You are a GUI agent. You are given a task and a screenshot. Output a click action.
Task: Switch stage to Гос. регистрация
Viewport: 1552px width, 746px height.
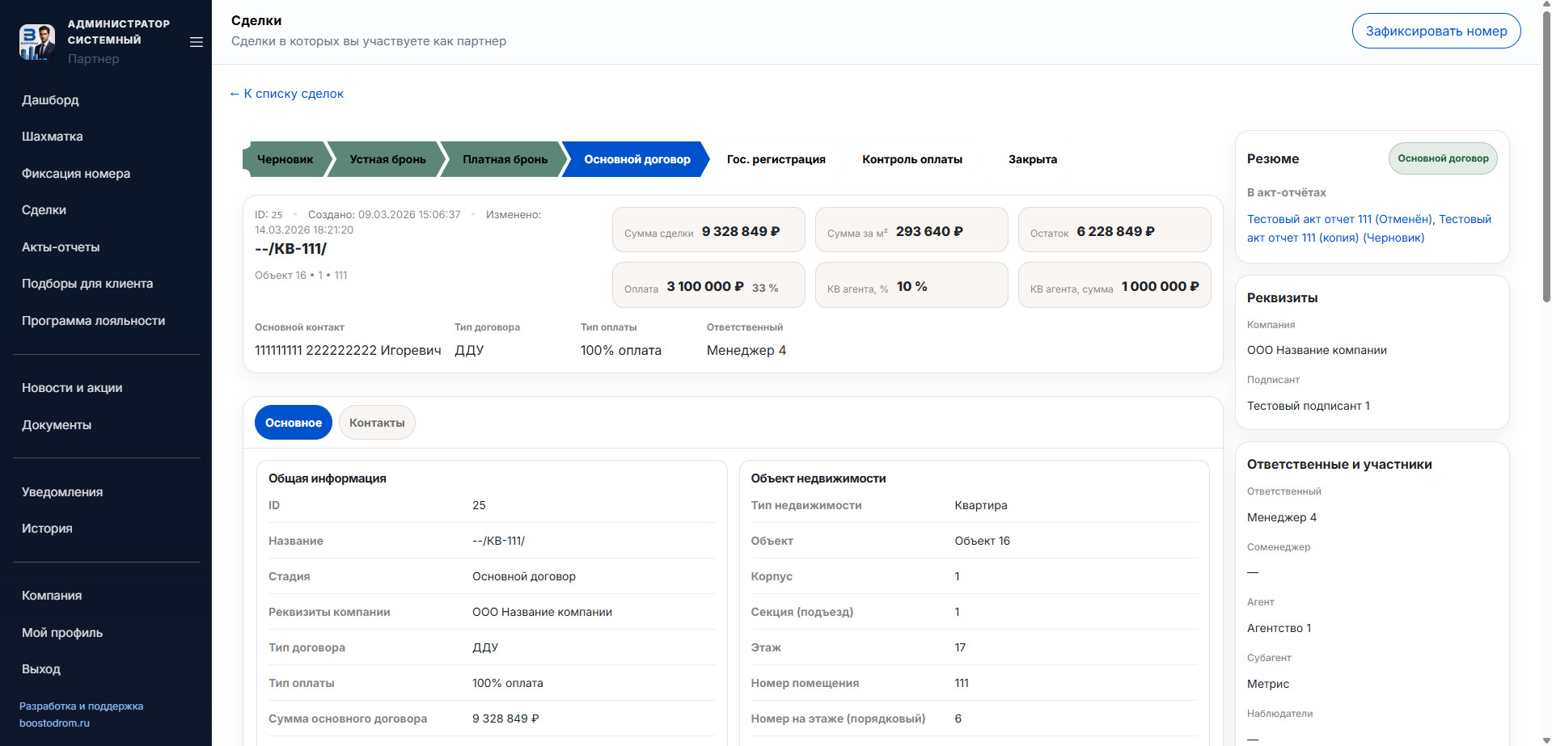(776, 159)
